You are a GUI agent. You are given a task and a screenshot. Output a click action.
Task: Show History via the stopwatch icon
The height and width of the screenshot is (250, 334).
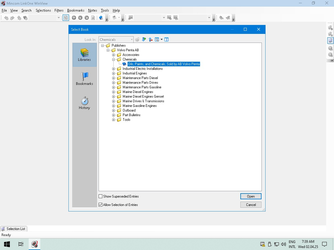pyautogui.click(x=84, y=103)
